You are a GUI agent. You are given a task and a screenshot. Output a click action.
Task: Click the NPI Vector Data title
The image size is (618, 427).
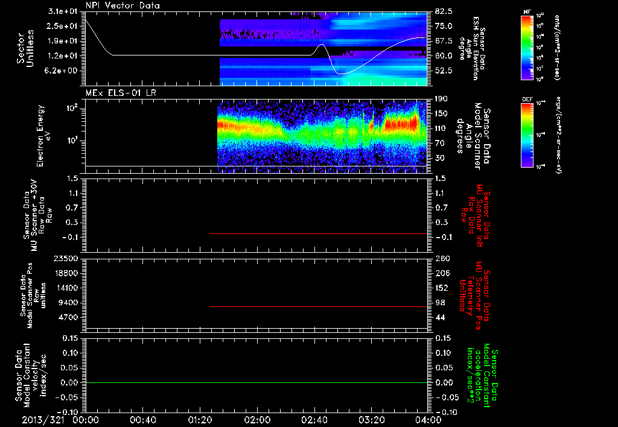click(123, 5)
